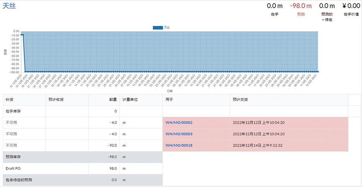
Task: Open the WH/MO/00018 manufacturing order link
Action: (x=179, y=146)
